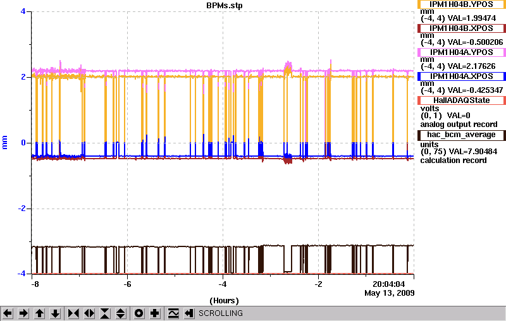The height and width of the screenshot is (321, 506).
Task: Click the waveform graph-refresh toolbar icon
Action: pos(173,313)
